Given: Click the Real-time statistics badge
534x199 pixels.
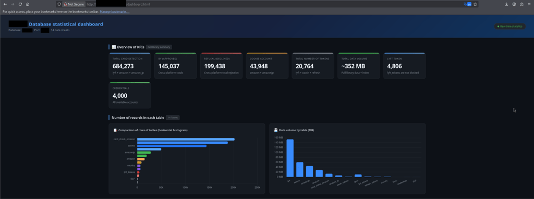Looking at the screenshot, I should [x=509, y=26].
